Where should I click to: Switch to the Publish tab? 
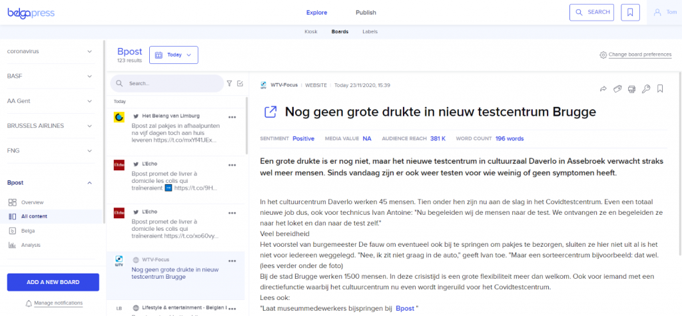point(366,13)
